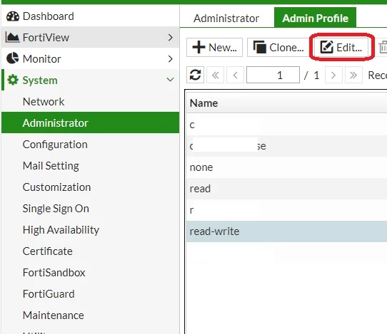
Task: Select the 'read-write' profile row
Action: 286,231
